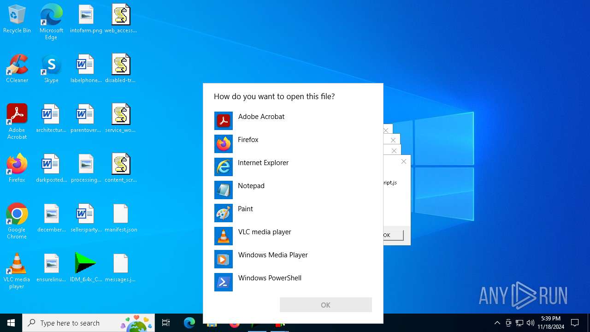Select Firefox desktop shortcut
Viewport: 590px width, 332px height.
17,169
